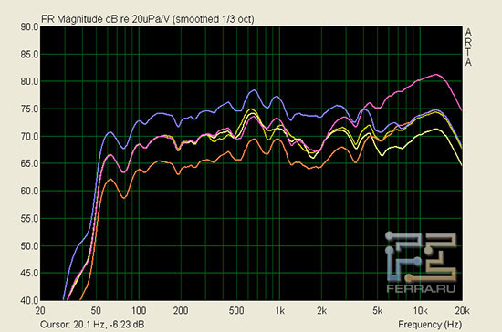Image resolution: width=502 pixels, height=332 pixels.
Task: Click the blue curve's tallest peak near 650 Hz
Action: pos(254,90)
